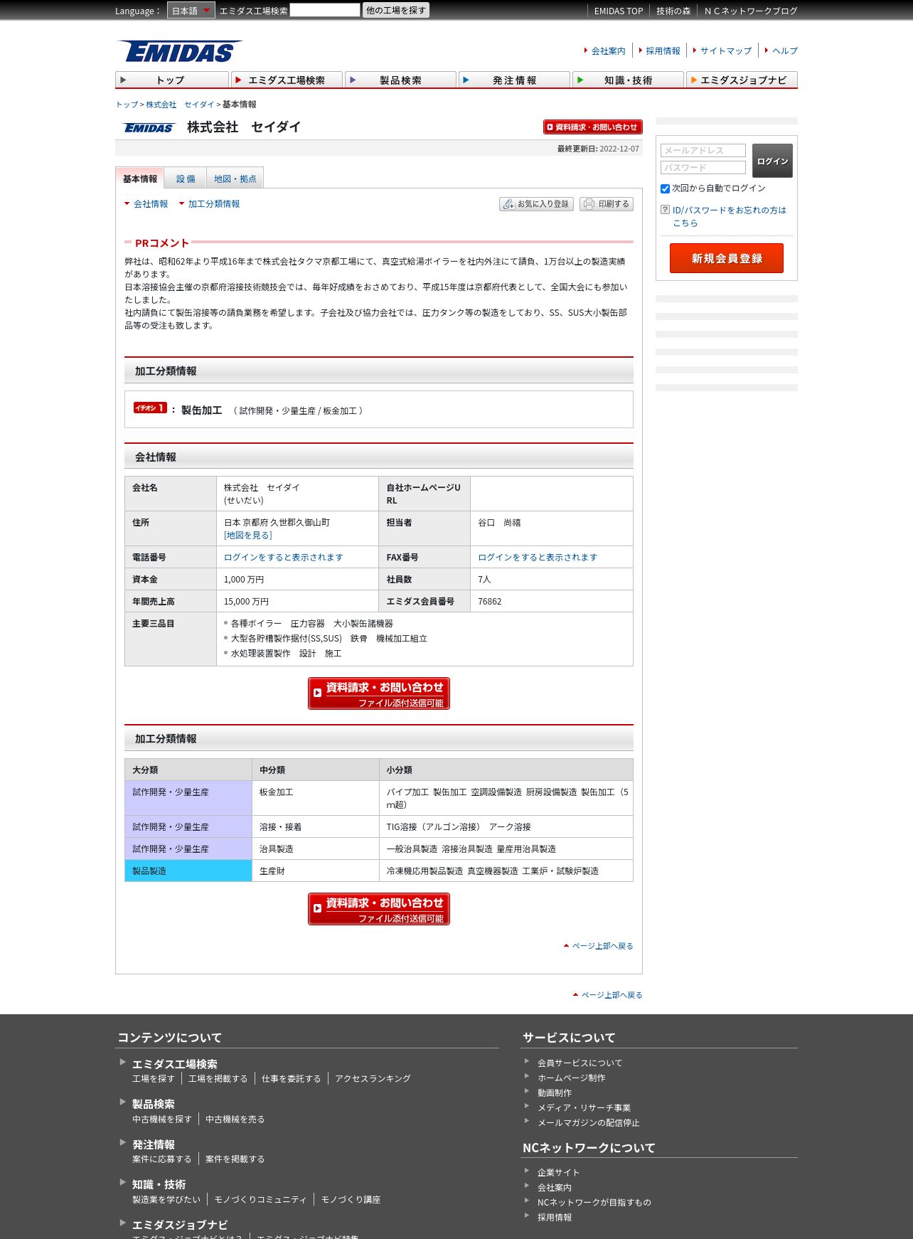Open ヘルプ header link

[x=785, y=50]
